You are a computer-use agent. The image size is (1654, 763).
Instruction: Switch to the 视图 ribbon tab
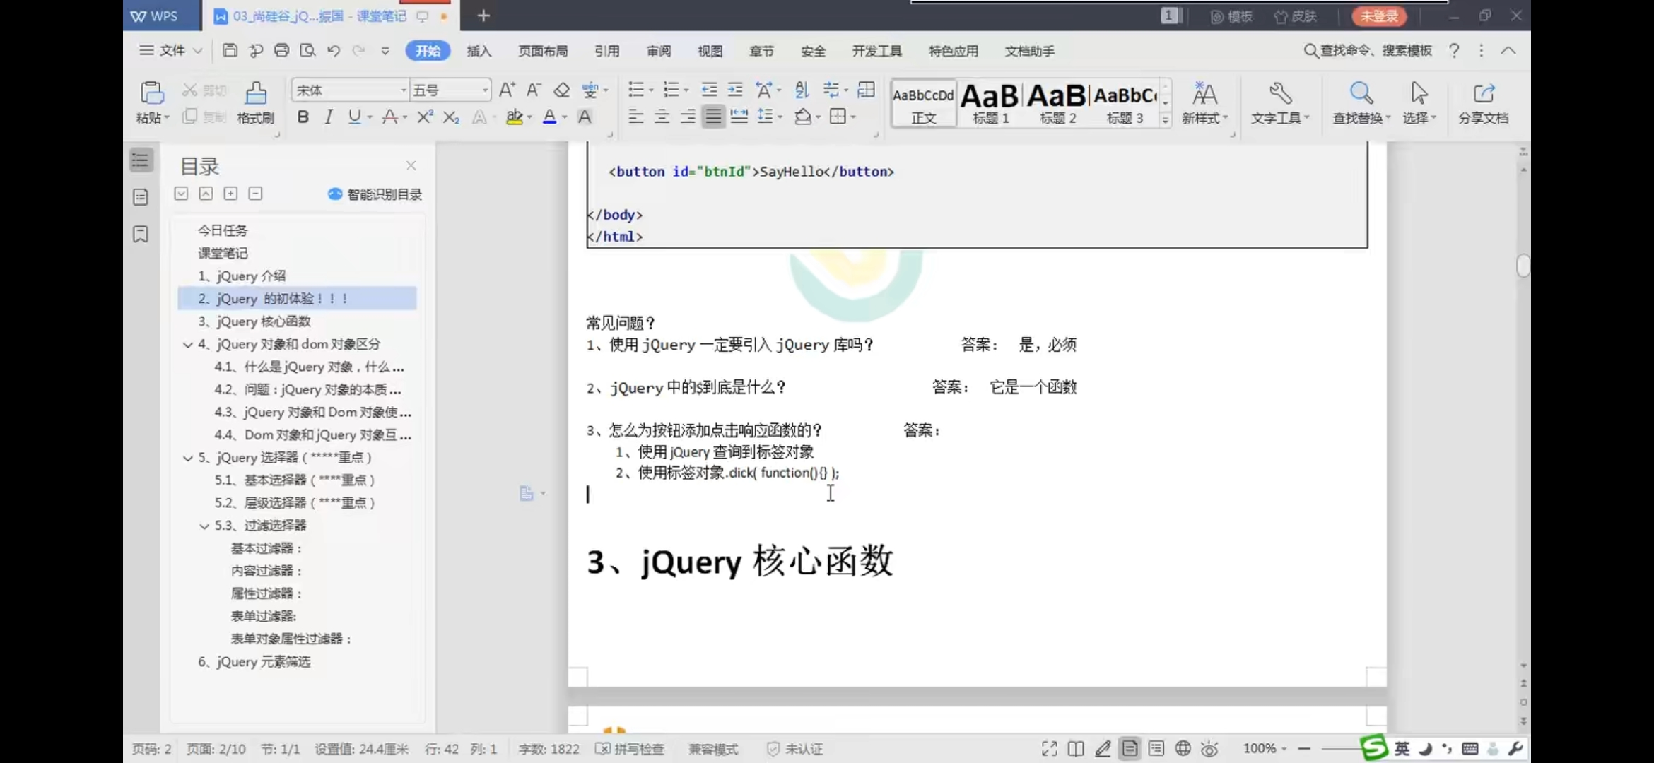(x=710, y=51)
